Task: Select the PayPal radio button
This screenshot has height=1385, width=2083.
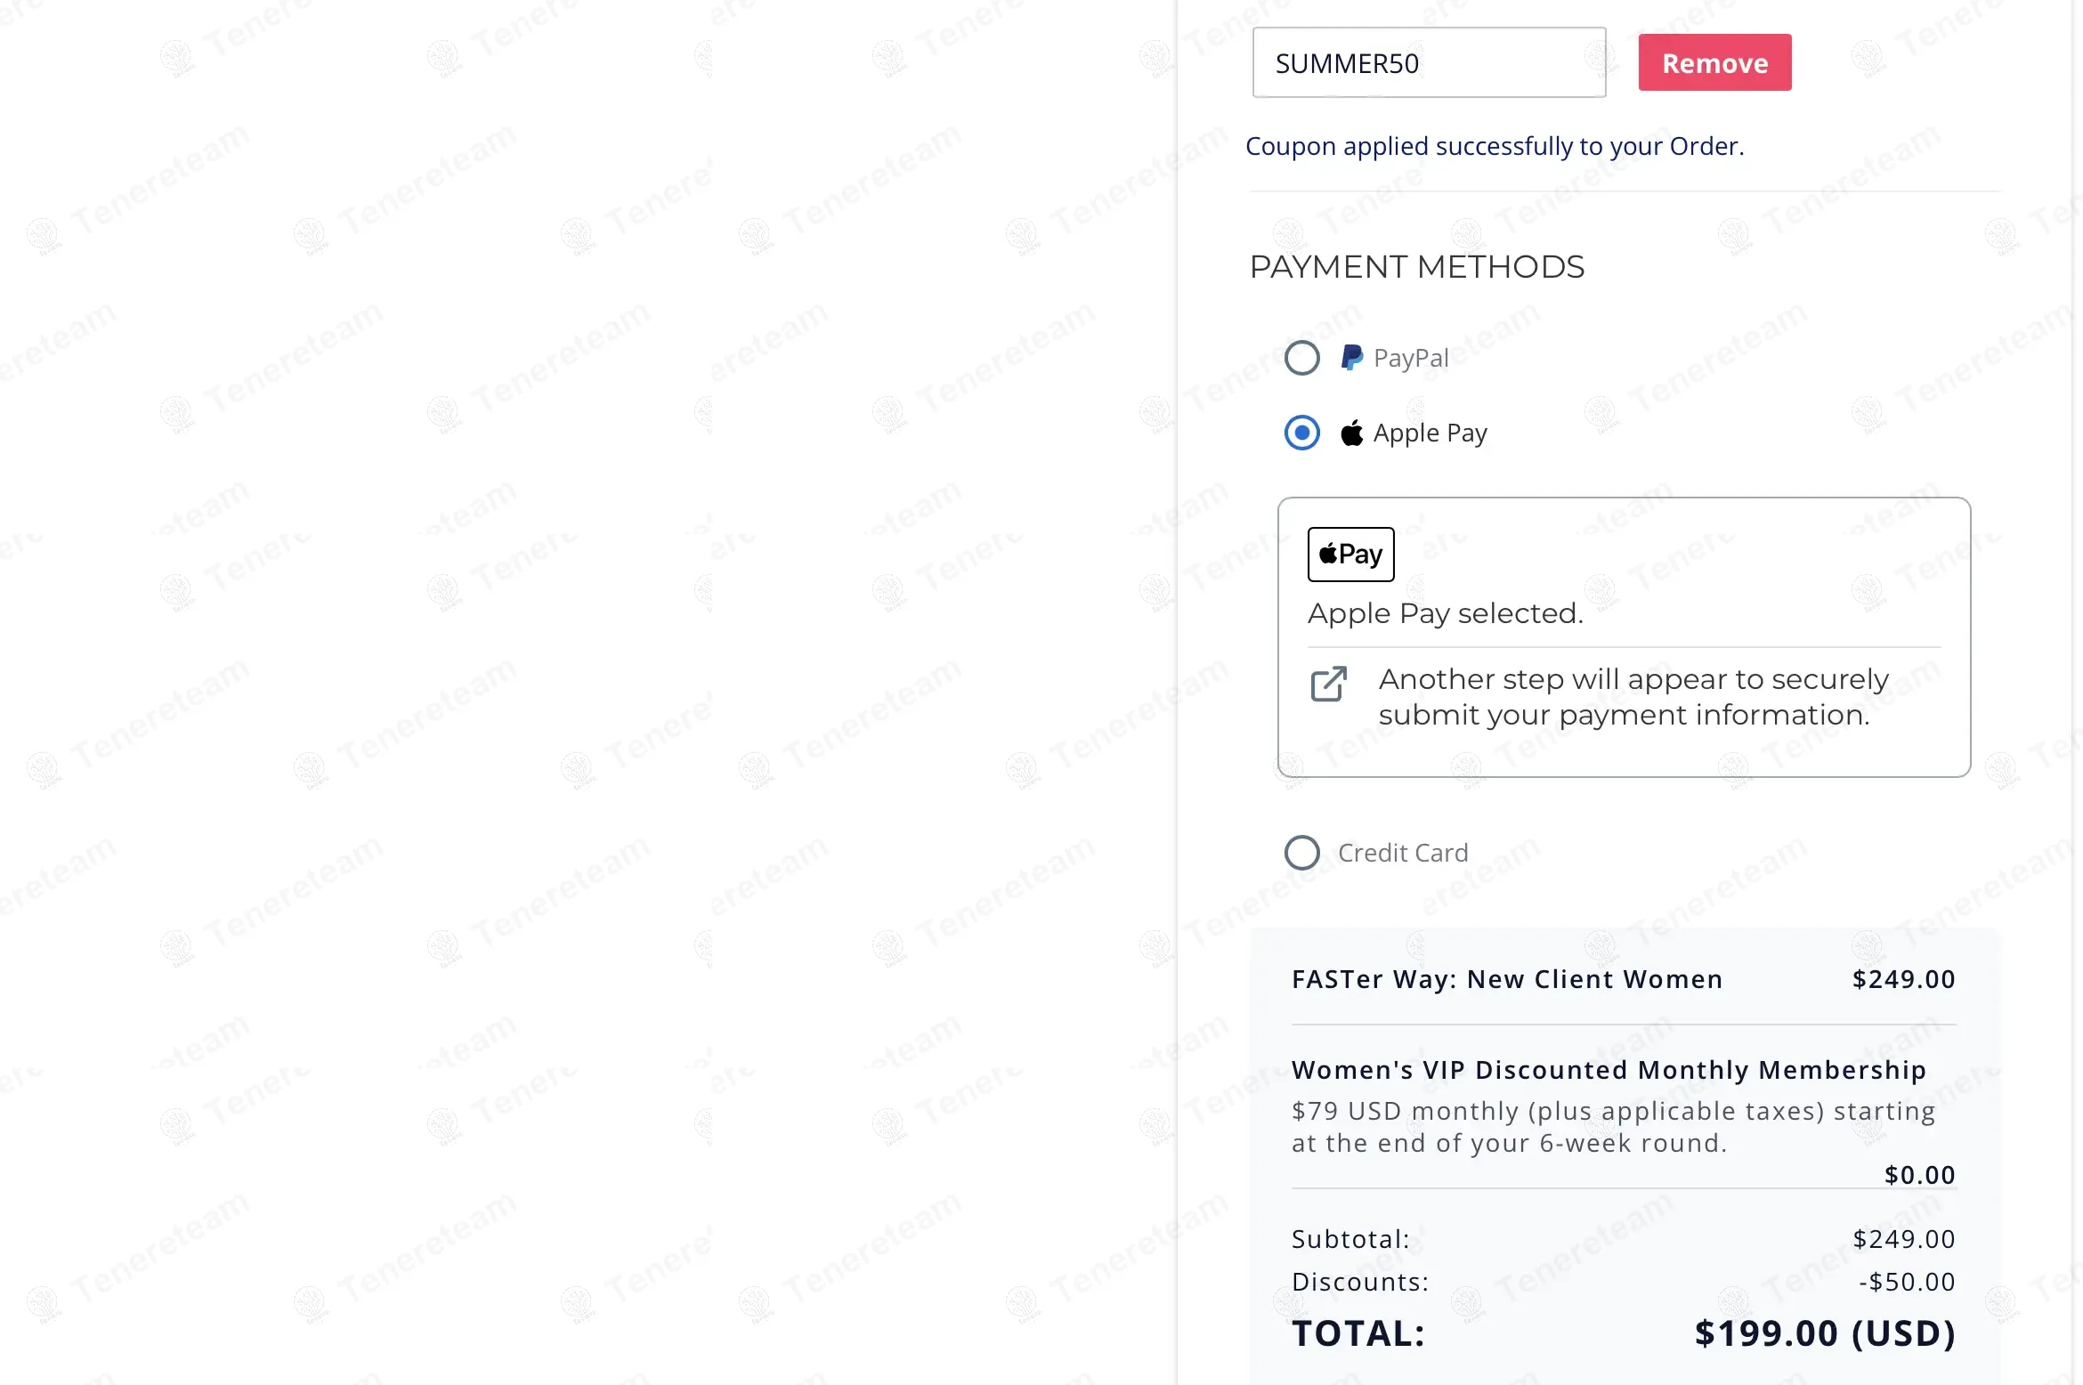Action: [x=1301, y=358]
